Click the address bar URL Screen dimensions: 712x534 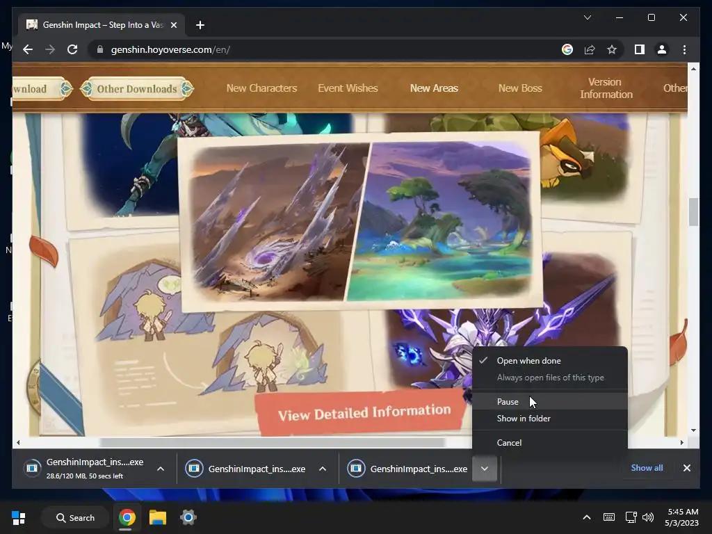(170, 49)
